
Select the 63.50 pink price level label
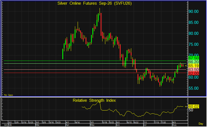tap(193, 69)
